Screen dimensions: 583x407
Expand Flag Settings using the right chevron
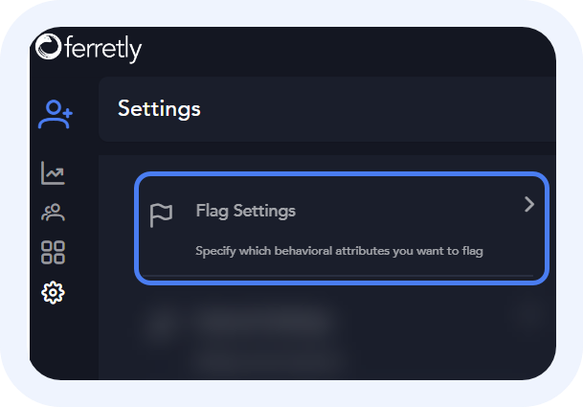(528, 204)
